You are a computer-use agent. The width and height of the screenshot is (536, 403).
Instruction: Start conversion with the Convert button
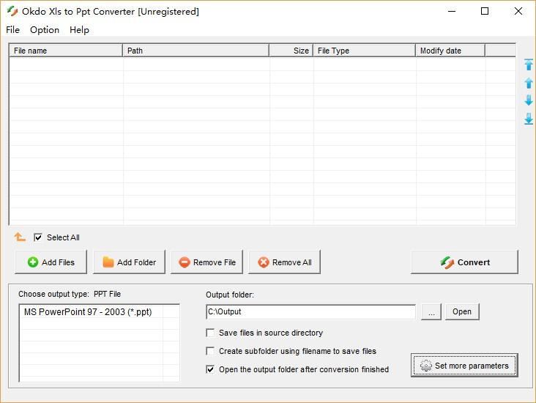coord(464,262)
